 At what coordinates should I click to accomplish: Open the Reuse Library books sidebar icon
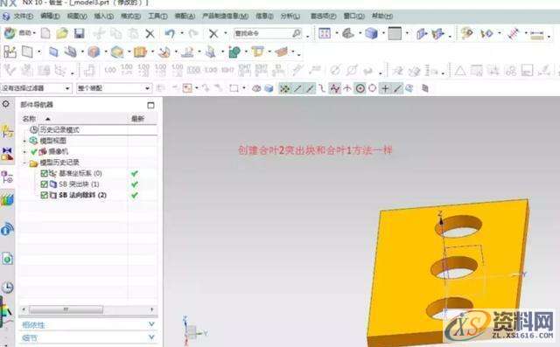[x=7, y=199]
